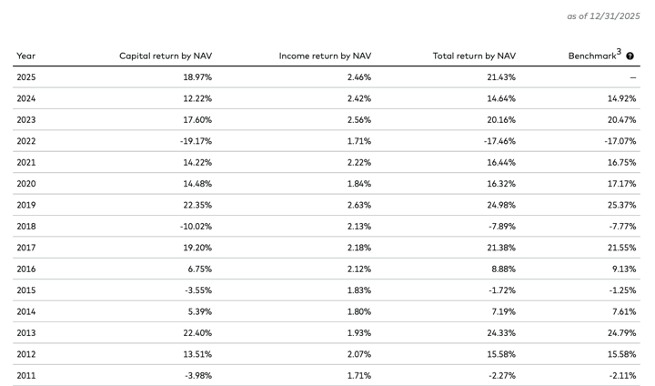Click the 2020 benchmark value 17.17%

[x=621, y=184]
